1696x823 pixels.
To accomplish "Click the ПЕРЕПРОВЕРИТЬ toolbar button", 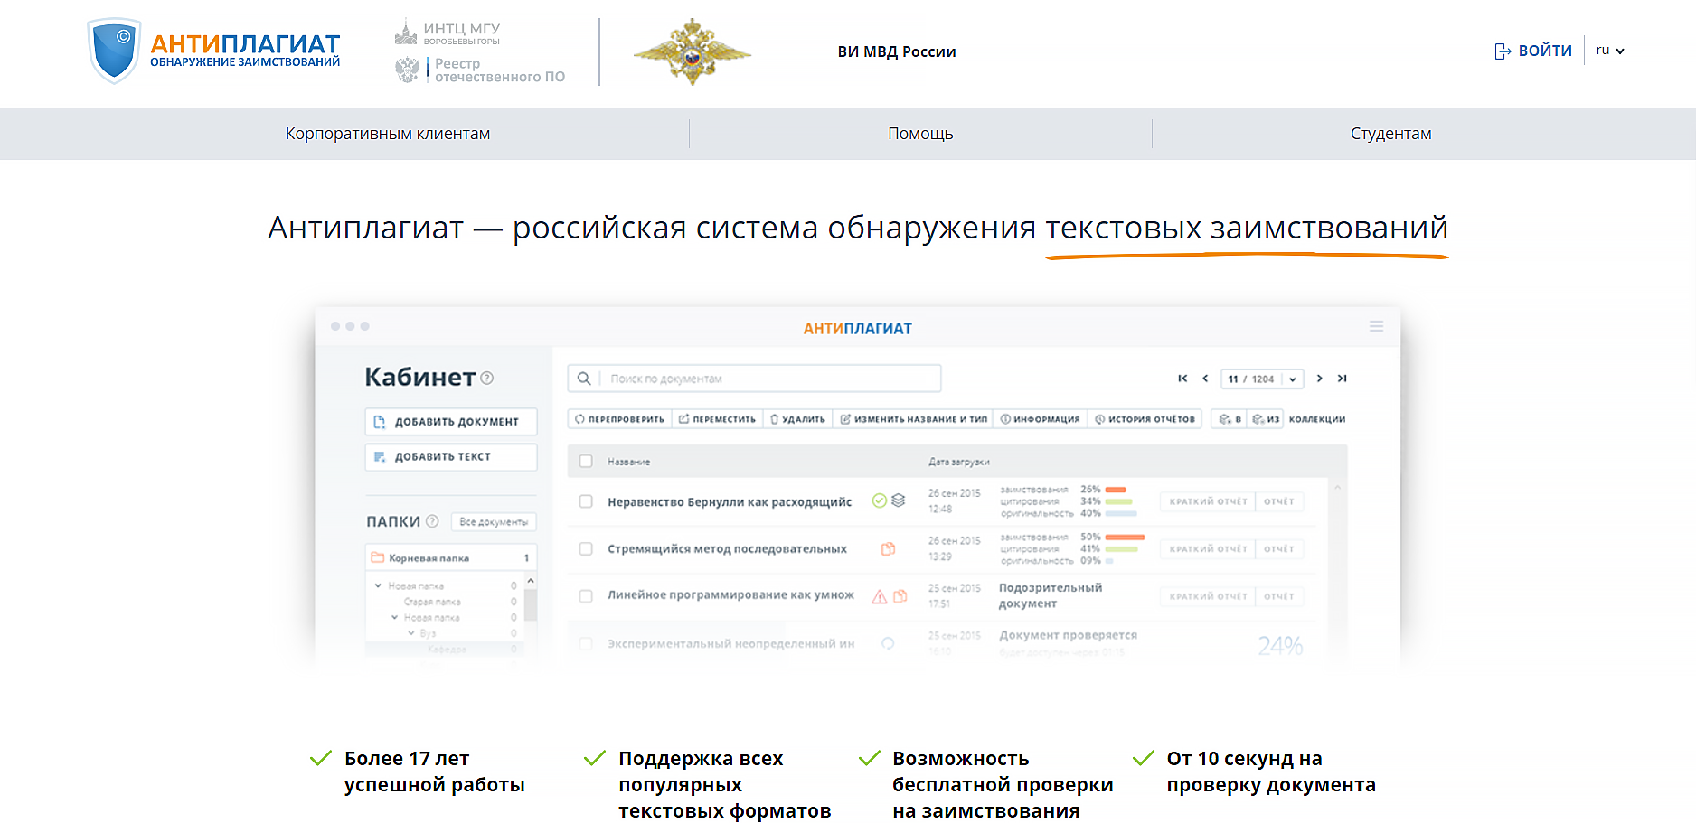I will 620,419.
